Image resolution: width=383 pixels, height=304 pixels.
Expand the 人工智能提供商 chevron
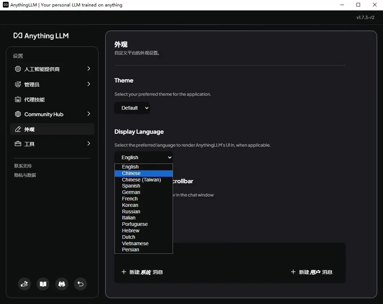pos(89,69)
